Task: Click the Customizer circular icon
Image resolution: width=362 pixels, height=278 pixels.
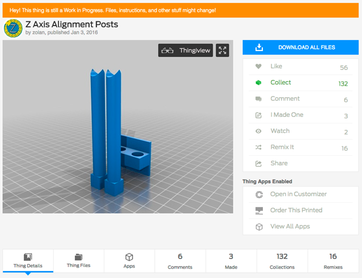Action: coord(259,195)
